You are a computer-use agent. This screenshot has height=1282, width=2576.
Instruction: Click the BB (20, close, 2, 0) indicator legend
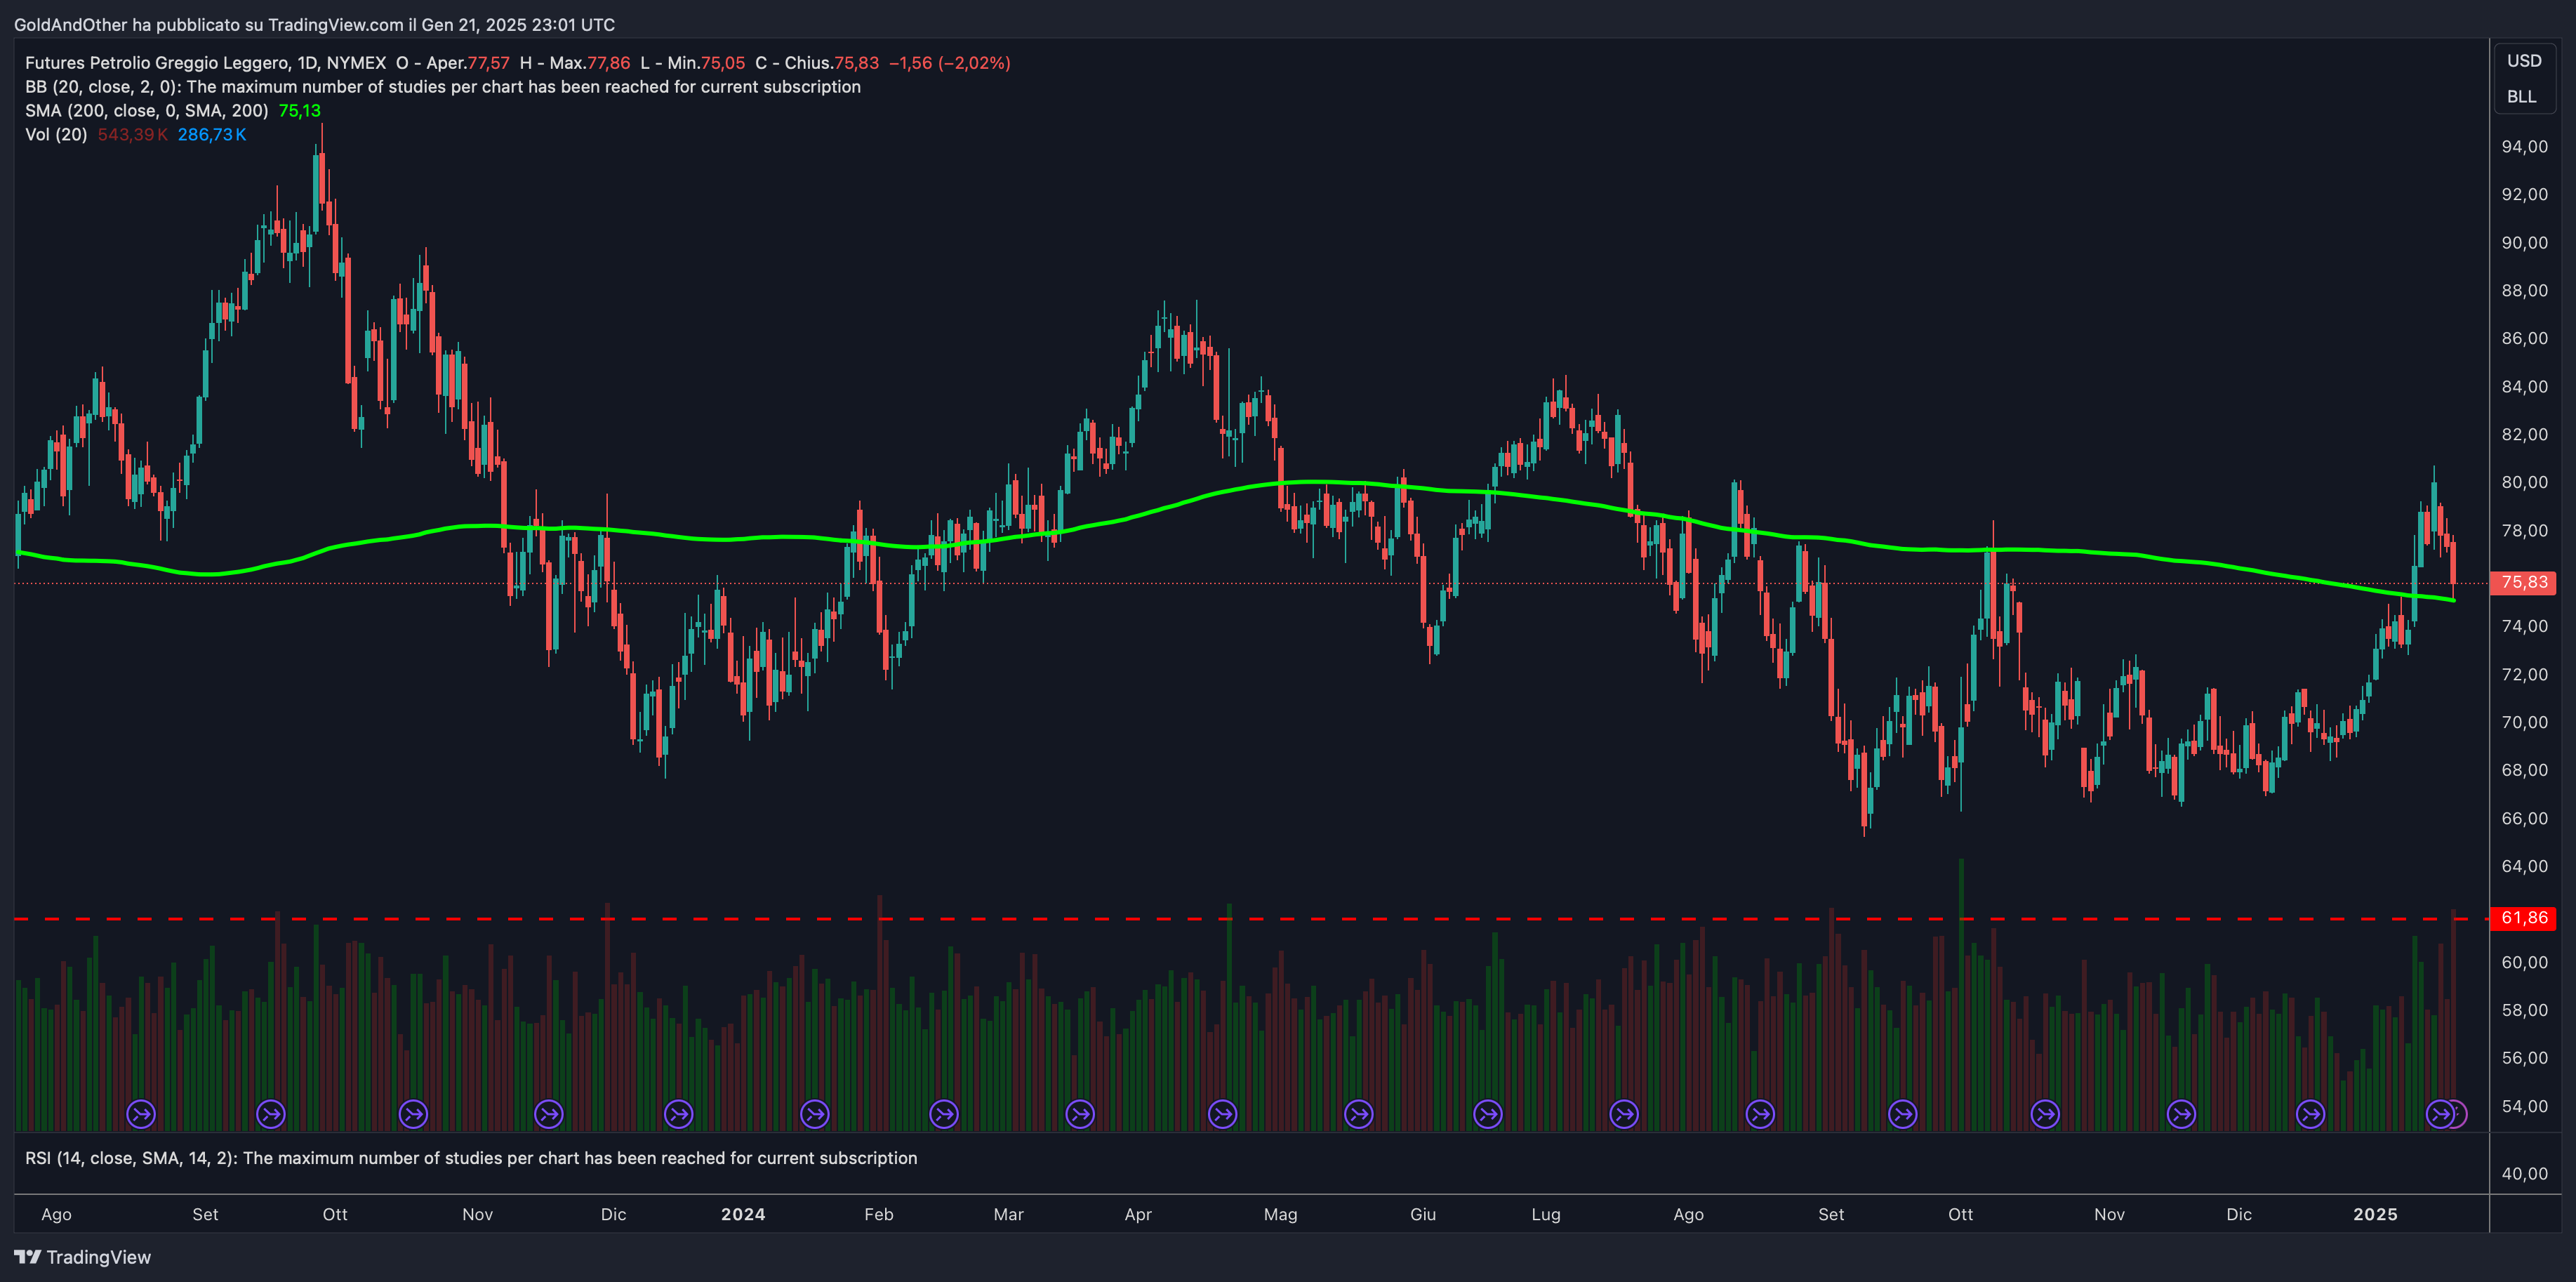click(443, 87)
